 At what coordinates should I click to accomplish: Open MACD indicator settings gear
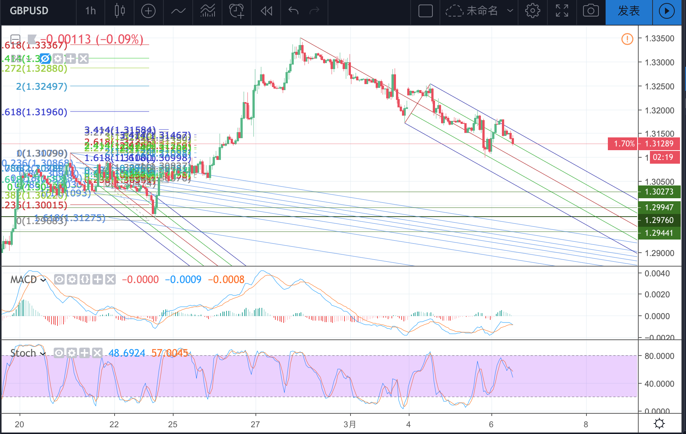pyautogui.click(x=72, y=279)
